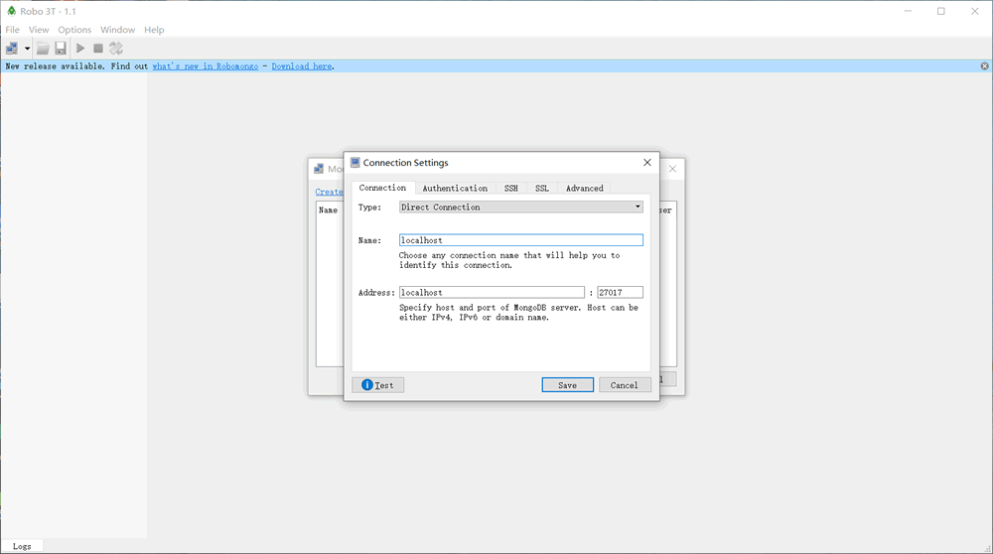The height and width of the screenshot is (554, 993).
Task: Click the Rotate output toolbar icon
Action: (116, 48)
